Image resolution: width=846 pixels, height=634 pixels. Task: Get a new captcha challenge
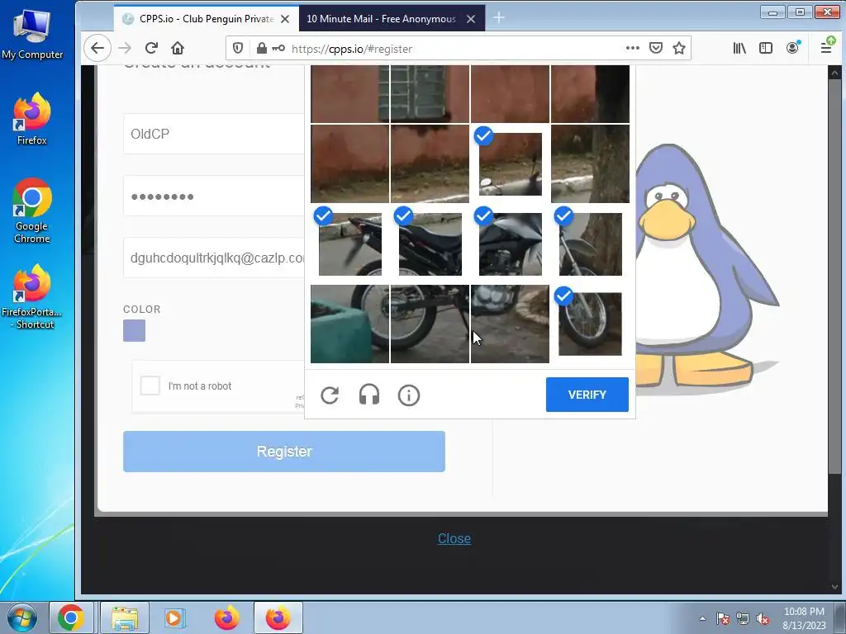330,395
